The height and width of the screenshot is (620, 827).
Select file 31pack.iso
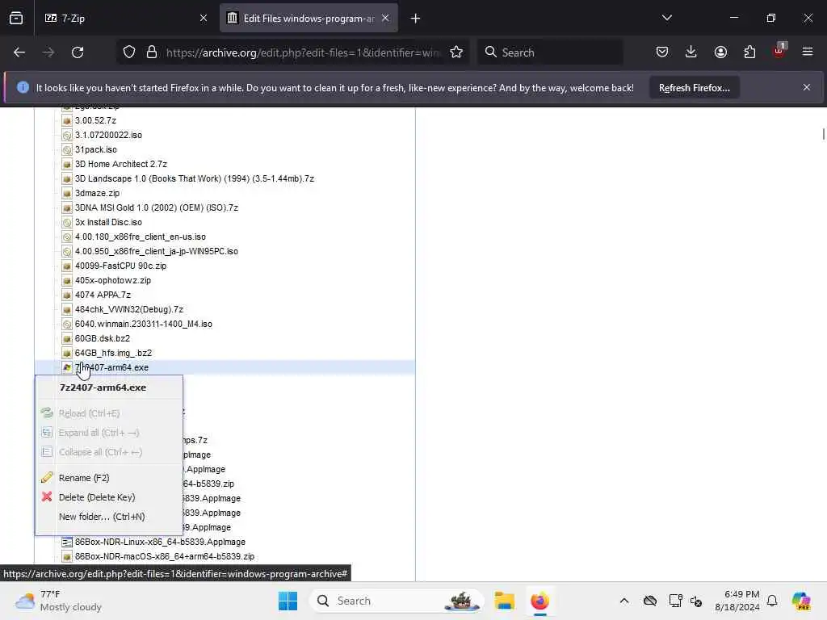(95, 149)
